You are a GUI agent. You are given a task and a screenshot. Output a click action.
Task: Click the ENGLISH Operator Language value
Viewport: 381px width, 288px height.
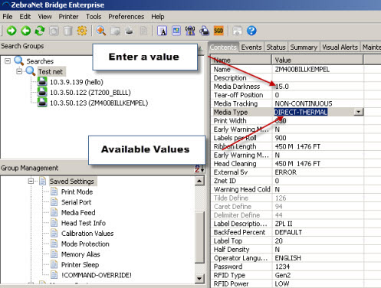click(x=287, y=258)
